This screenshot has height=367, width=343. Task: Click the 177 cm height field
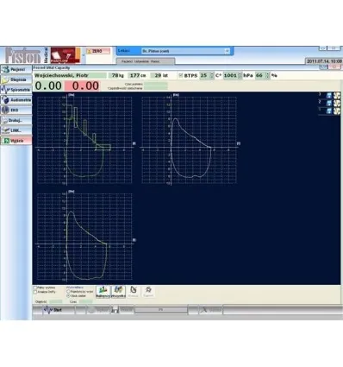point(137,75)
